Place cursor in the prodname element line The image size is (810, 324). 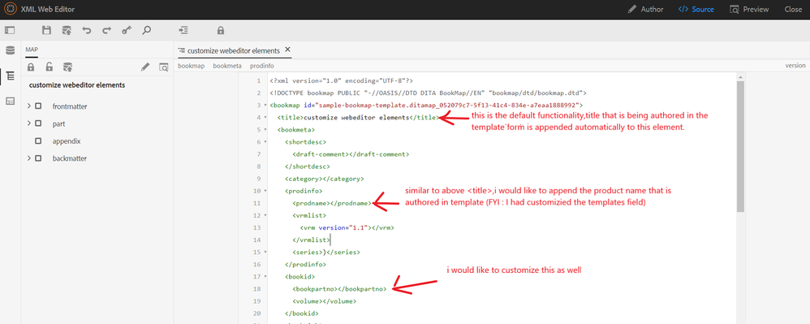point(332,204)
